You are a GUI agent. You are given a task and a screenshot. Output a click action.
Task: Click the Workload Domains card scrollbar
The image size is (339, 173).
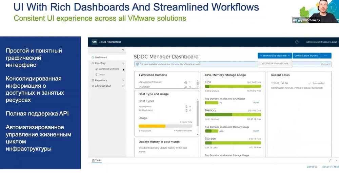tap(198, 84)
